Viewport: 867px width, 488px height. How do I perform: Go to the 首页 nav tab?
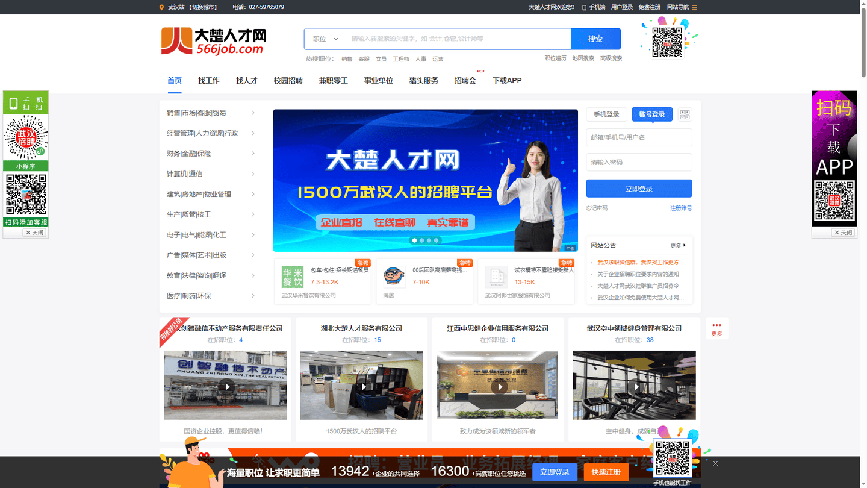click(175, 80)
